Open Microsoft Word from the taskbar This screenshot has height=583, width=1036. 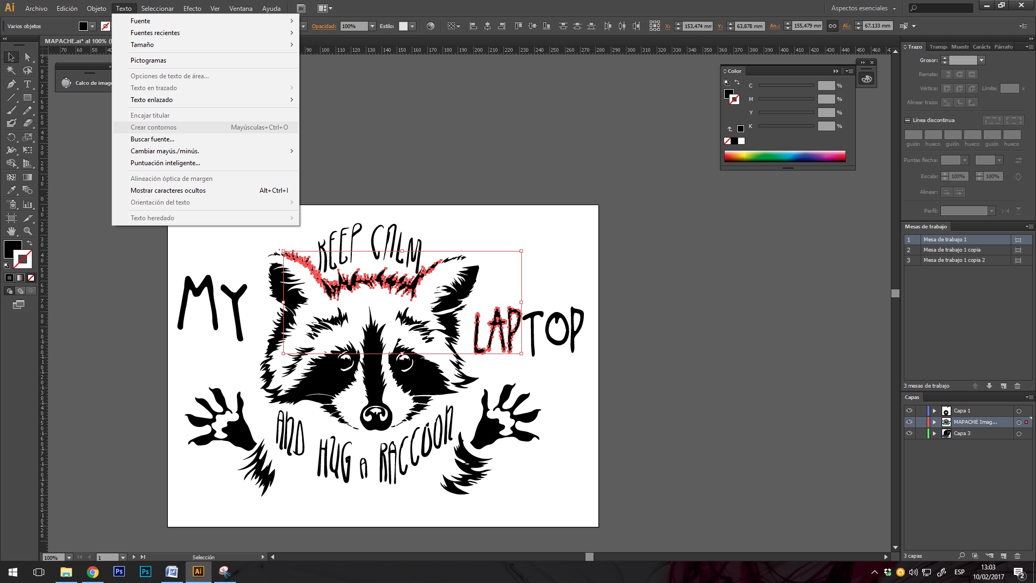(x=172, y=572)
